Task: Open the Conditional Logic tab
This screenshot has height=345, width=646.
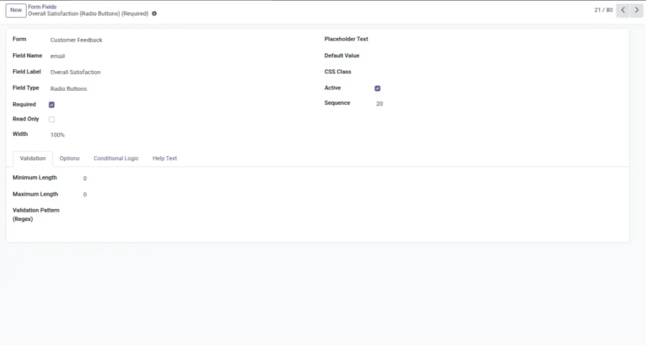Action: [x=116, y=158]
